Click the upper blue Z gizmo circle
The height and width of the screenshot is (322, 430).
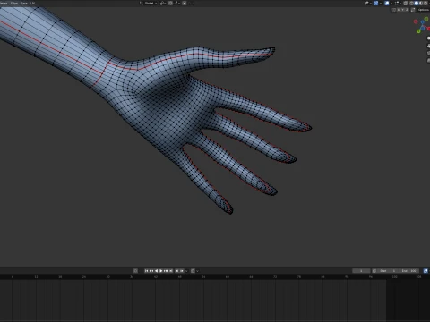tap(422, 21)
